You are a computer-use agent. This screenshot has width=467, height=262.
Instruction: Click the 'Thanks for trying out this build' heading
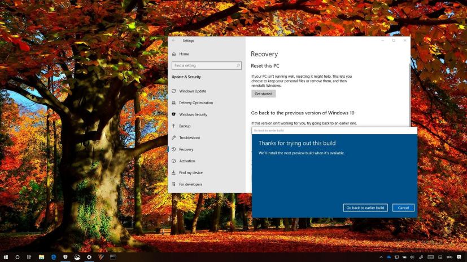[297, 143]
